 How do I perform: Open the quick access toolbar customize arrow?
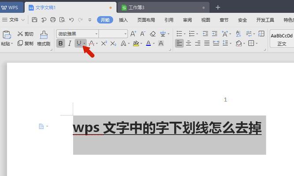[90, 20]
